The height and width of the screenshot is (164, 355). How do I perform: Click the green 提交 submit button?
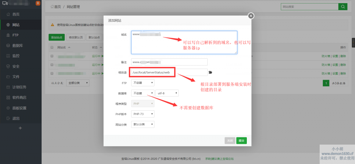click(x=241, y=140)
